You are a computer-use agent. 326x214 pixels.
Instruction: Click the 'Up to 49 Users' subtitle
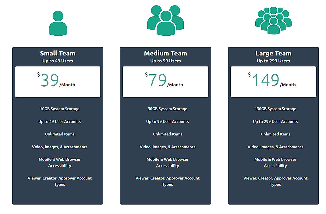tap(58, 61)
